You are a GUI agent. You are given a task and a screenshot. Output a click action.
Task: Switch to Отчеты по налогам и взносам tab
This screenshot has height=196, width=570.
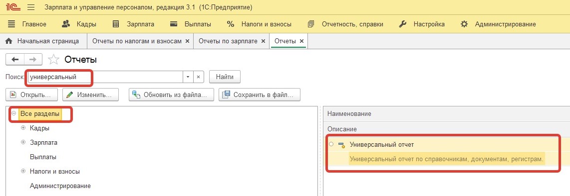[137, 41]
